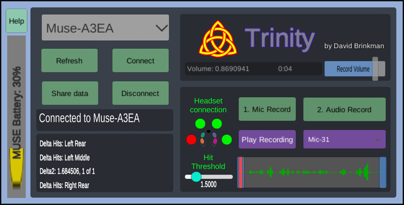Click the Connect button
404x205 pixels.
click(x=141, y=61)
